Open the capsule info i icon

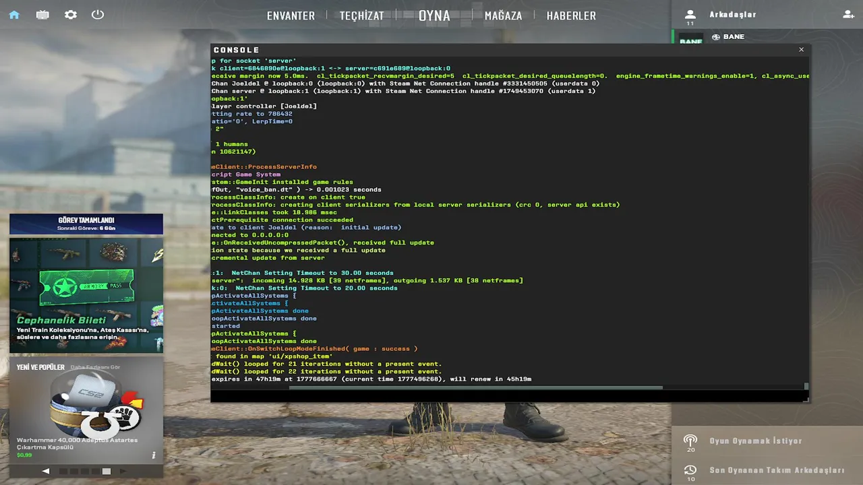154,455
